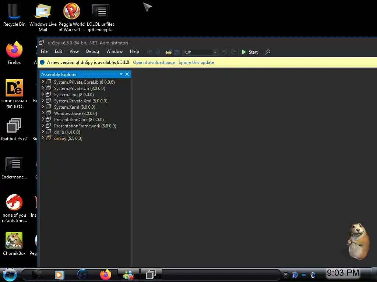This screenshot has height=282, width=377.
Task: Expand the System.Xaml assembly node
Action: tap(43, 107)
